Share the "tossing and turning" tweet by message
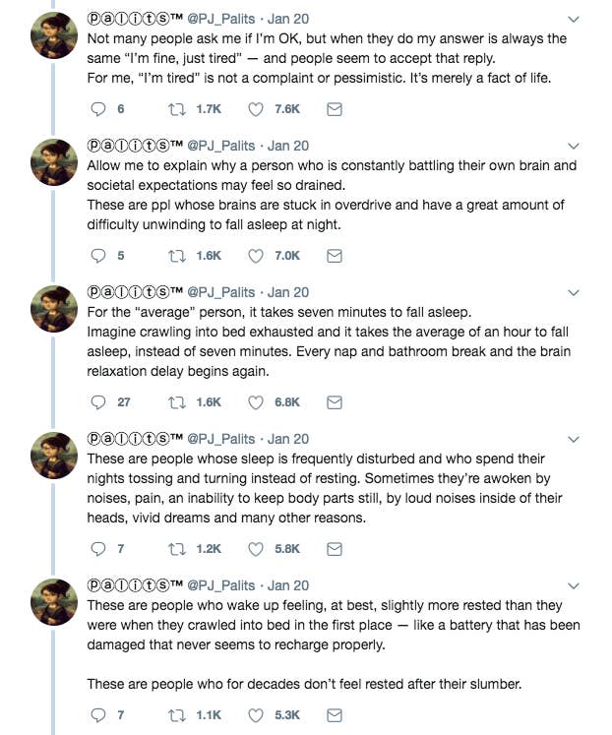Image resolution: width=612 pixels, height=735 pixels. (335, 549)
